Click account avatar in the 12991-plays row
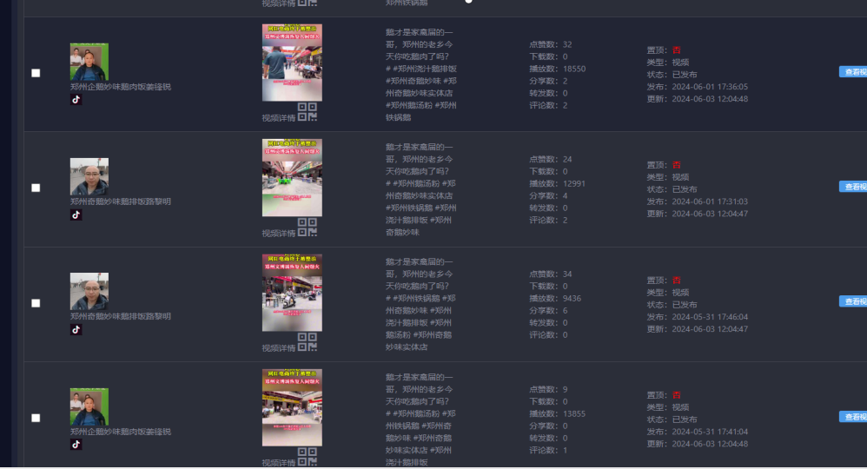The image size is (867, 469). [x=89, y=177]
